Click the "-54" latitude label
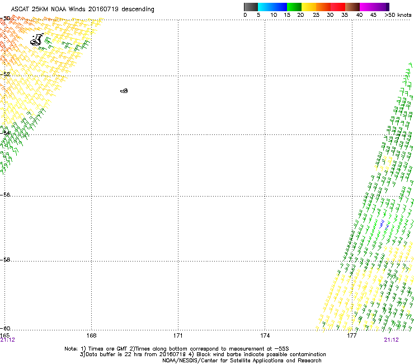Screen dimensions: 414x364 tap(5, 133)
